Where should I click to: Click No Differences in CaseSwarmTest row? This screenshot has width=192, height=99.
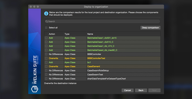(56, 75)
